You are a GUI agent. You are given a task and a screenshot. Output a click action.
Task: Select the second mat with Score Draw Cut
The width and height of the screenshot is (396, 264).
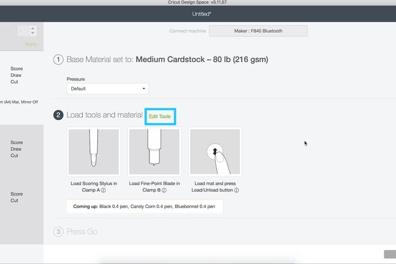(21, 149)
